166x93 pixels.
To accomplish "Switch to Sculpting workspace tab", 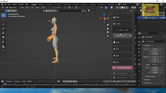I will [49, 5].
